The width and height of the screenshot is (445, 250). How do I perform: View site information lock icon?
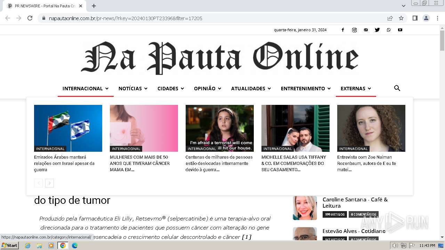(x=44, y=18)
